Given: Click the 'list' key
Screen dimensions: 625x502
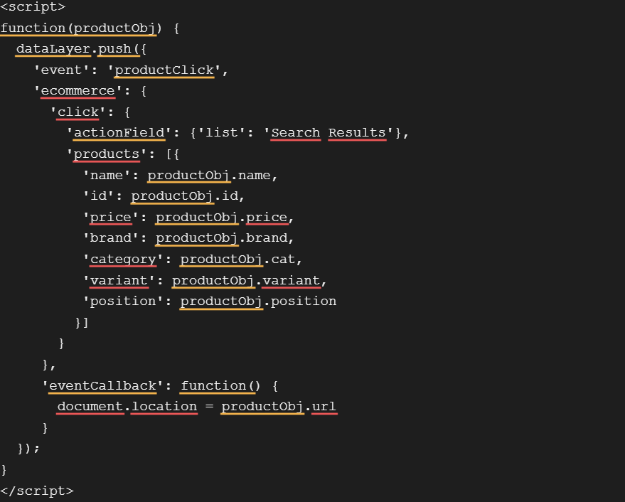Looking at the screenshot, I should point(221,133).
